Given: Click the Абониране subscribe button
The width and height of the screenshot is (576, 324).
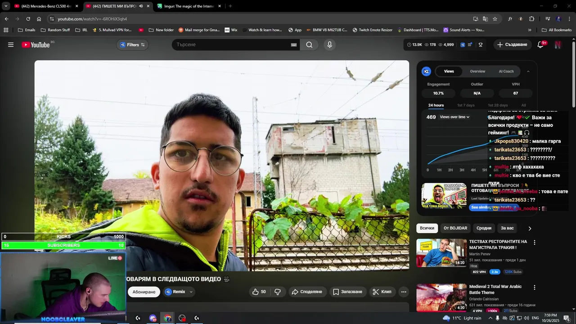Looking at the screenshot, I should click(x=144, y=292).
